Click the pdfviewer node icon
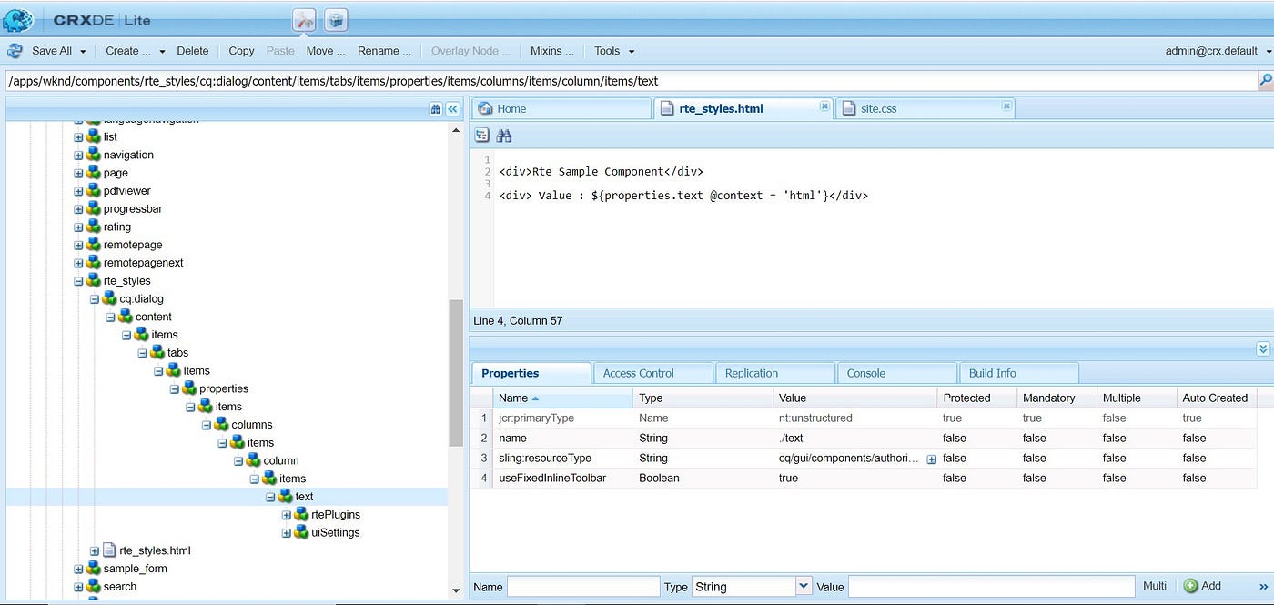 pos(94,191)
